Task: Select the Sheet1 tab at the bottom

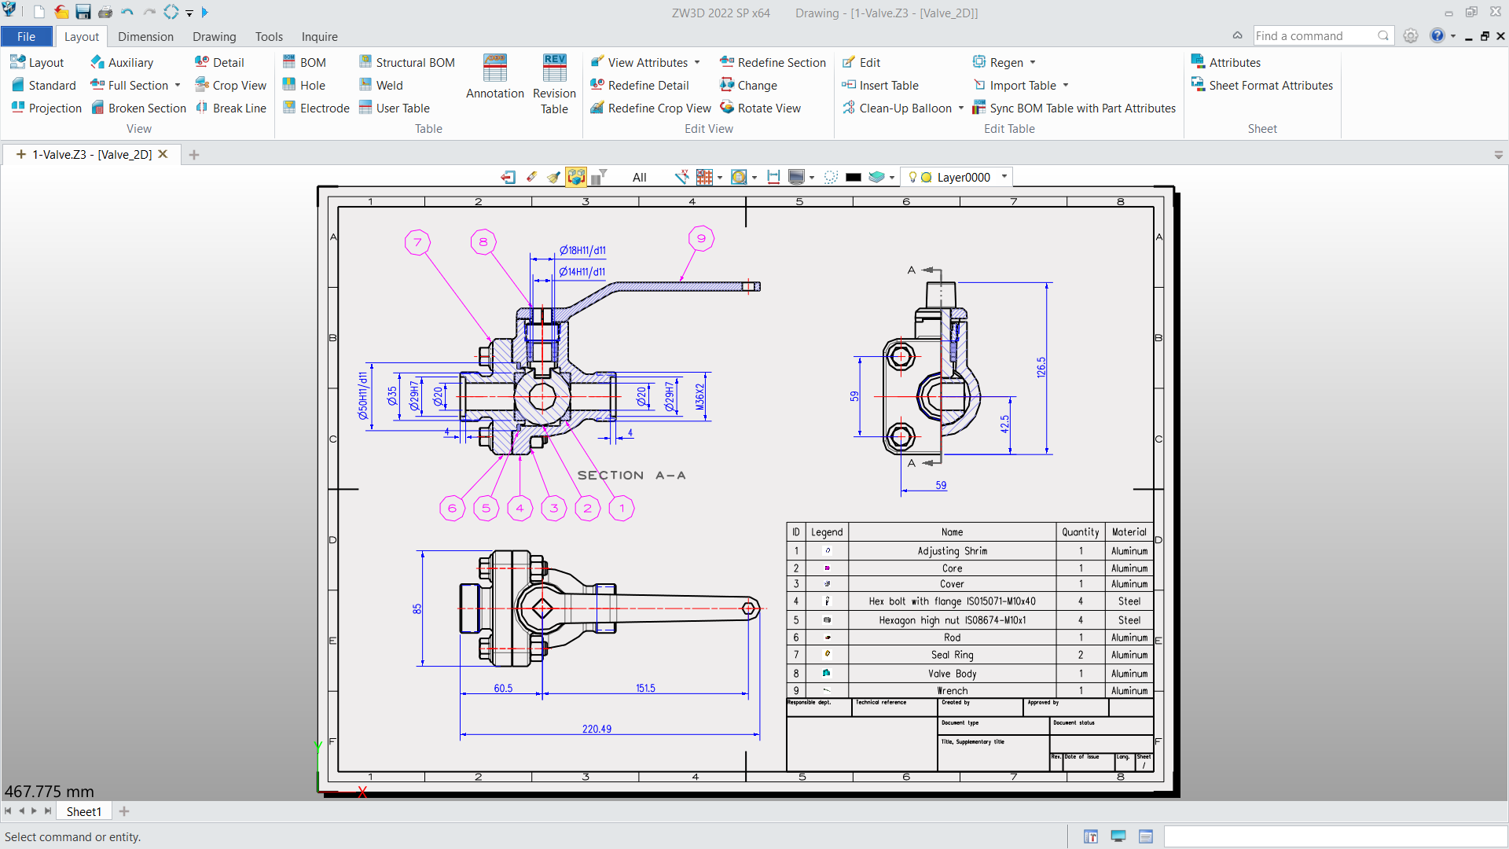Action: pos(83,811)
